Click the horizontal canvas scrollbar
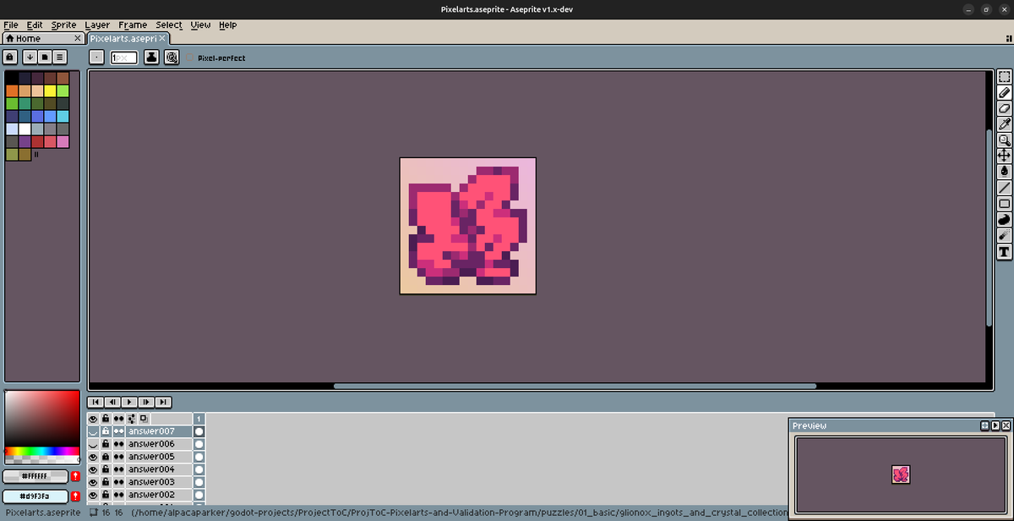The width and height of the screenshot is (1014, 521). click(575, 387)
